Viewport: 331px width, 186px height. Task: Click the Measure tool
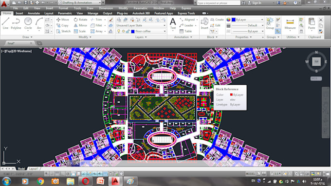coord(290,24)
